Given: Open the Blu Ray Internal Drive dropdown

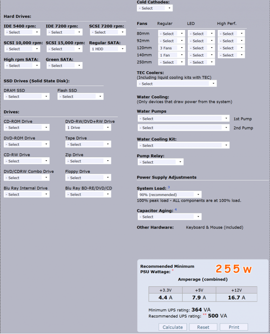Looking at the screenshot, I should tap(27, 194).
